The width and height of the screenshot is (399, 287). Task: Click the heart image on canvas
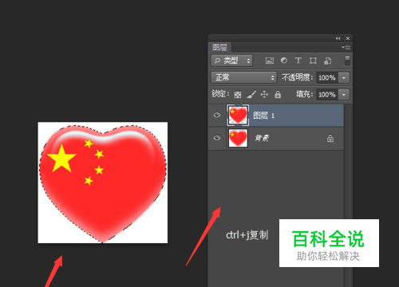[x=103, y=183]
